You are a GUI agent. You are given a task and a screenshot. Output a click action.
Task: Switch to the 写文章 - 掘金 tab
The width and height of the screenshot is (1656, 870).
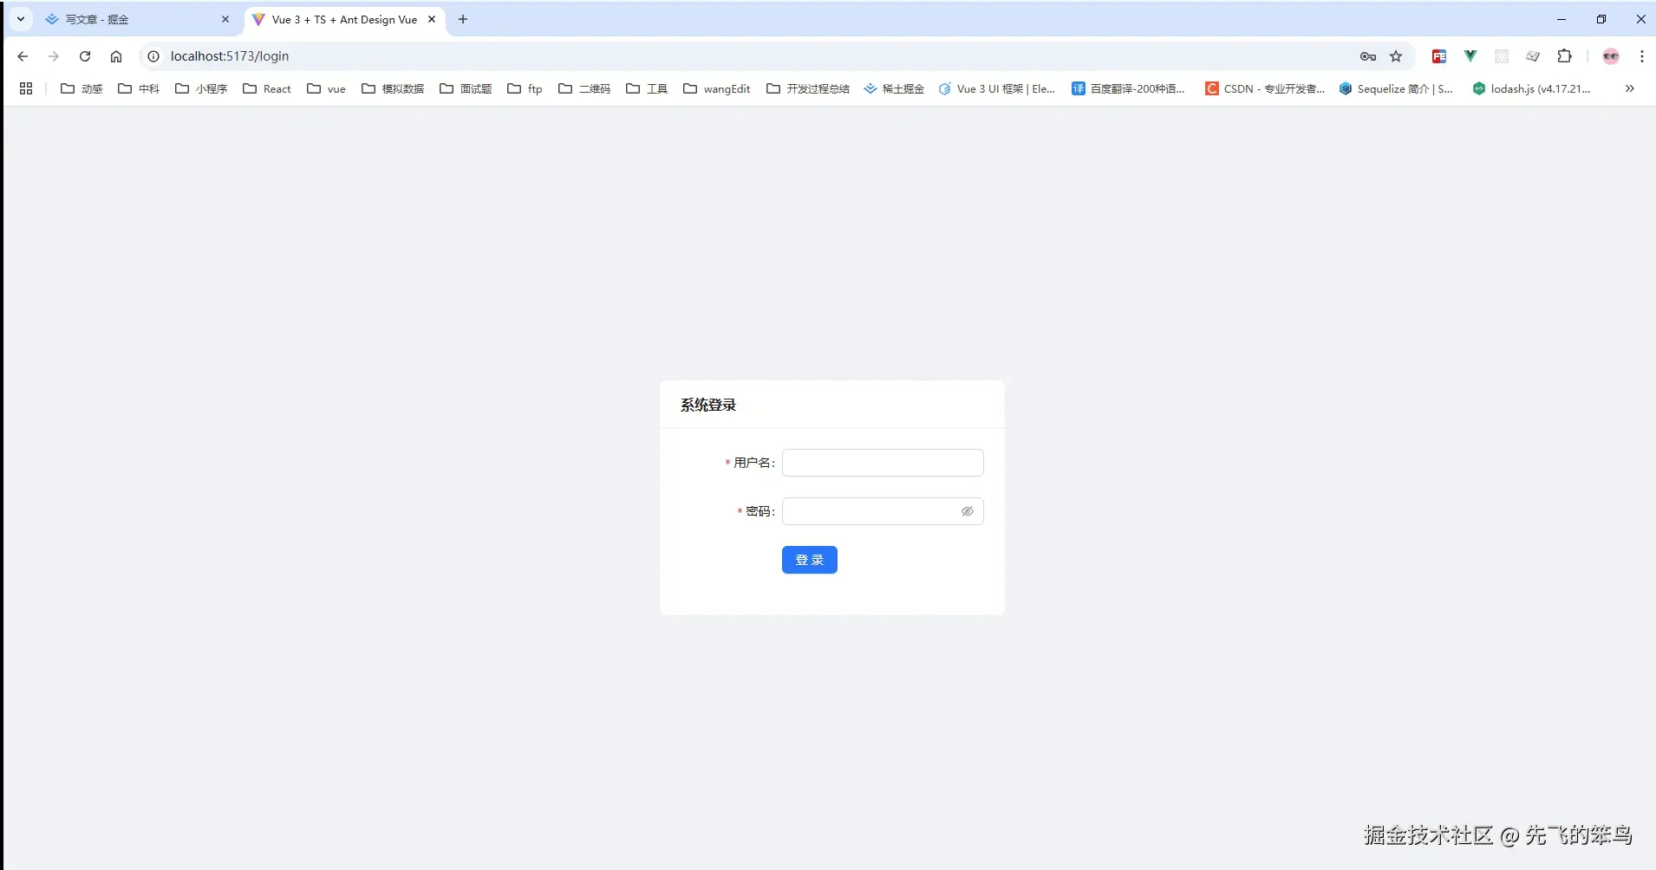click(95, 19)
